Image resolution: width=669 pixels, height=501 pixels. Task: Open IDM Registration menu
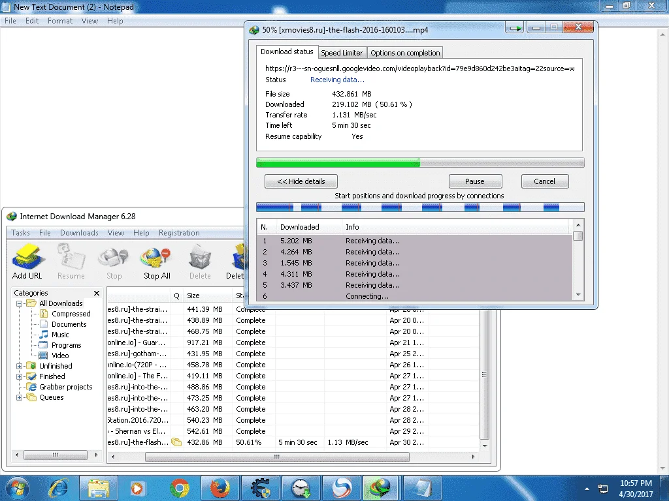pos(179,233)
